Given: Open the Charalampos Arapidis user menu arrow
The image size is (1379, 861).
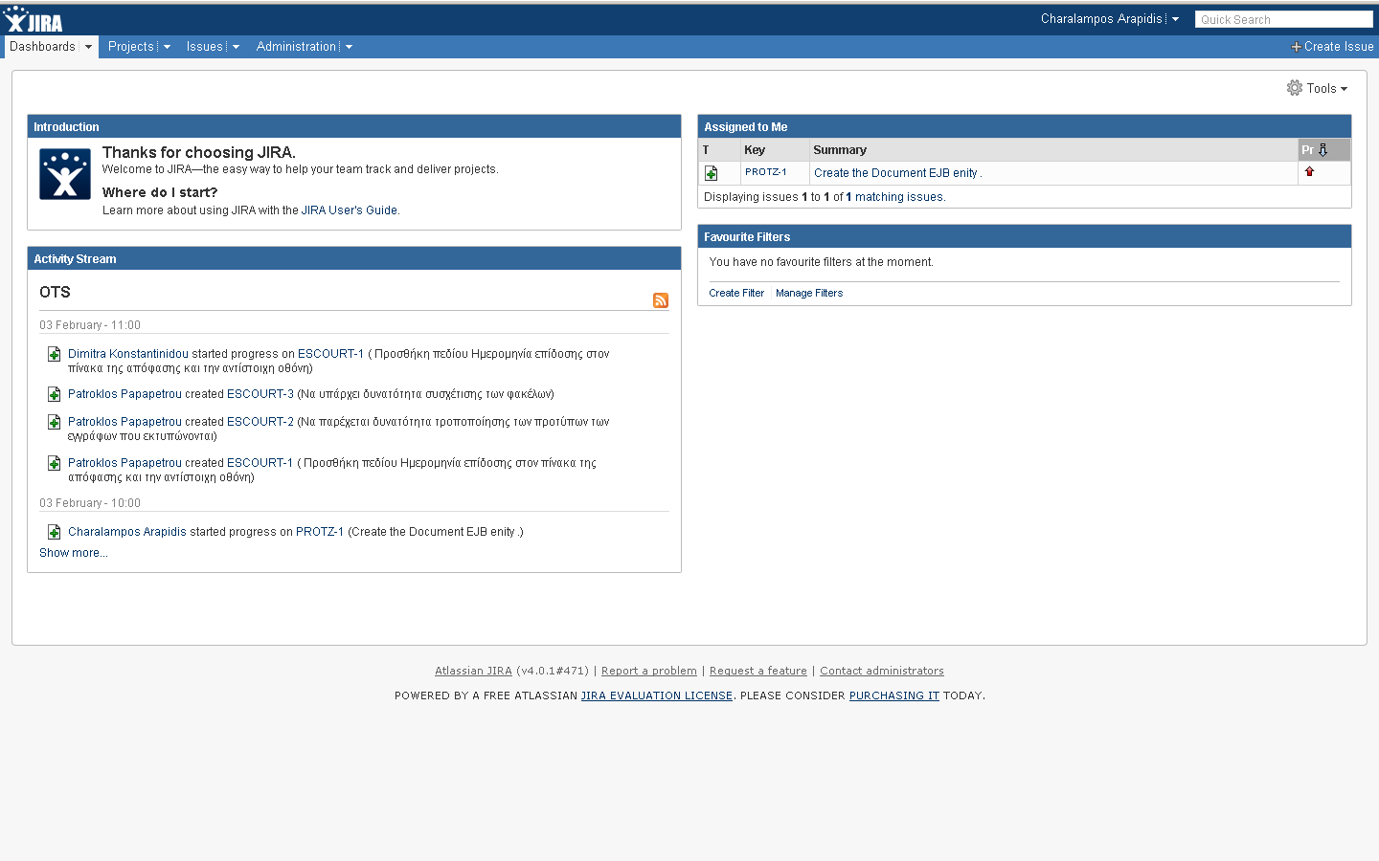Looking at the screenshot, I should coord(1175,19).
